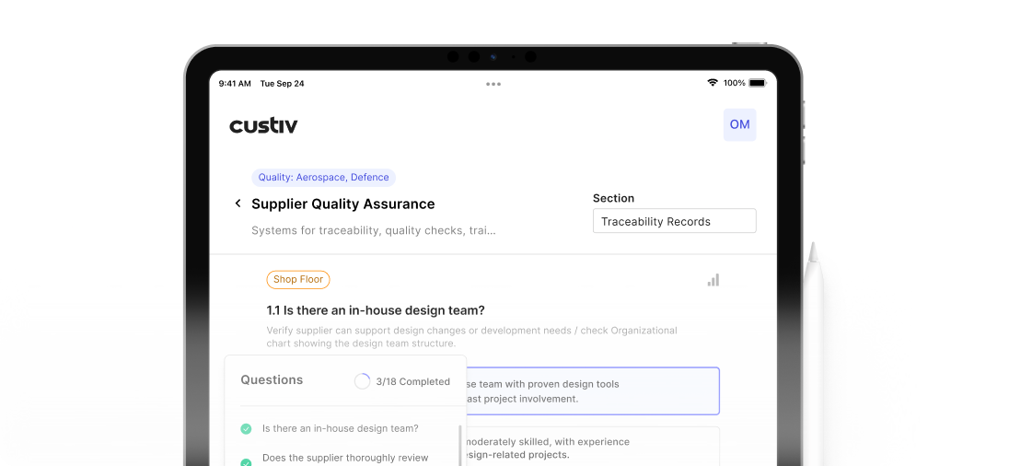Click the 9:41 AM time in status bar

(x=234, y=84)
